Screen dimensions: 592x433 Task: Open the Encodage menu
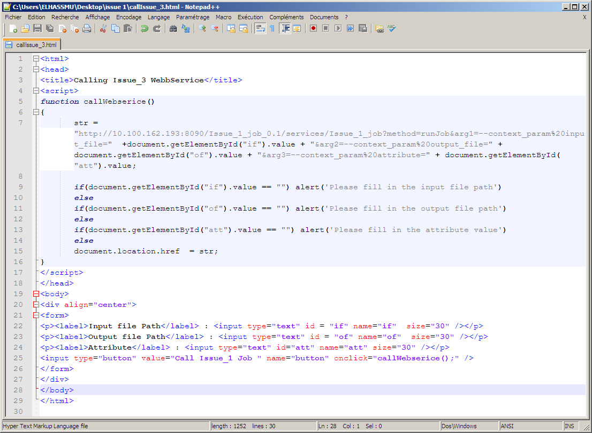tap(129, 17)
